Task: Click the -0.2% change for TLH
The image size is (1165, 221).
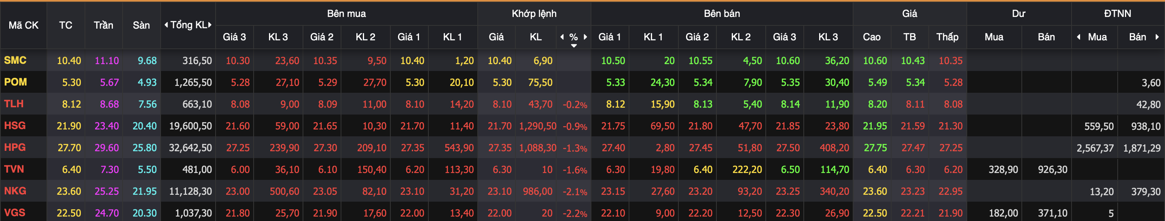Action: [575, 104]
